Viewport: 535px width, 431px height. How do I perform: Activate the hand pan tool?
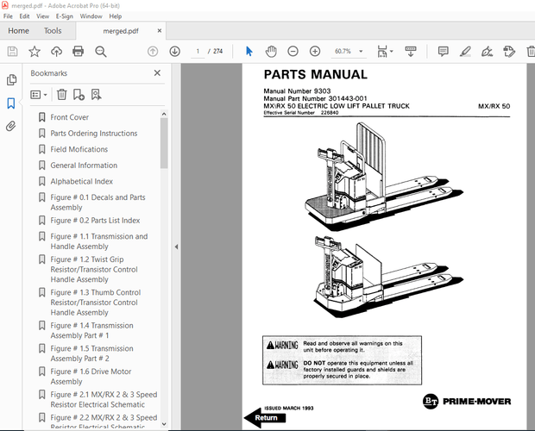(271, 52)
